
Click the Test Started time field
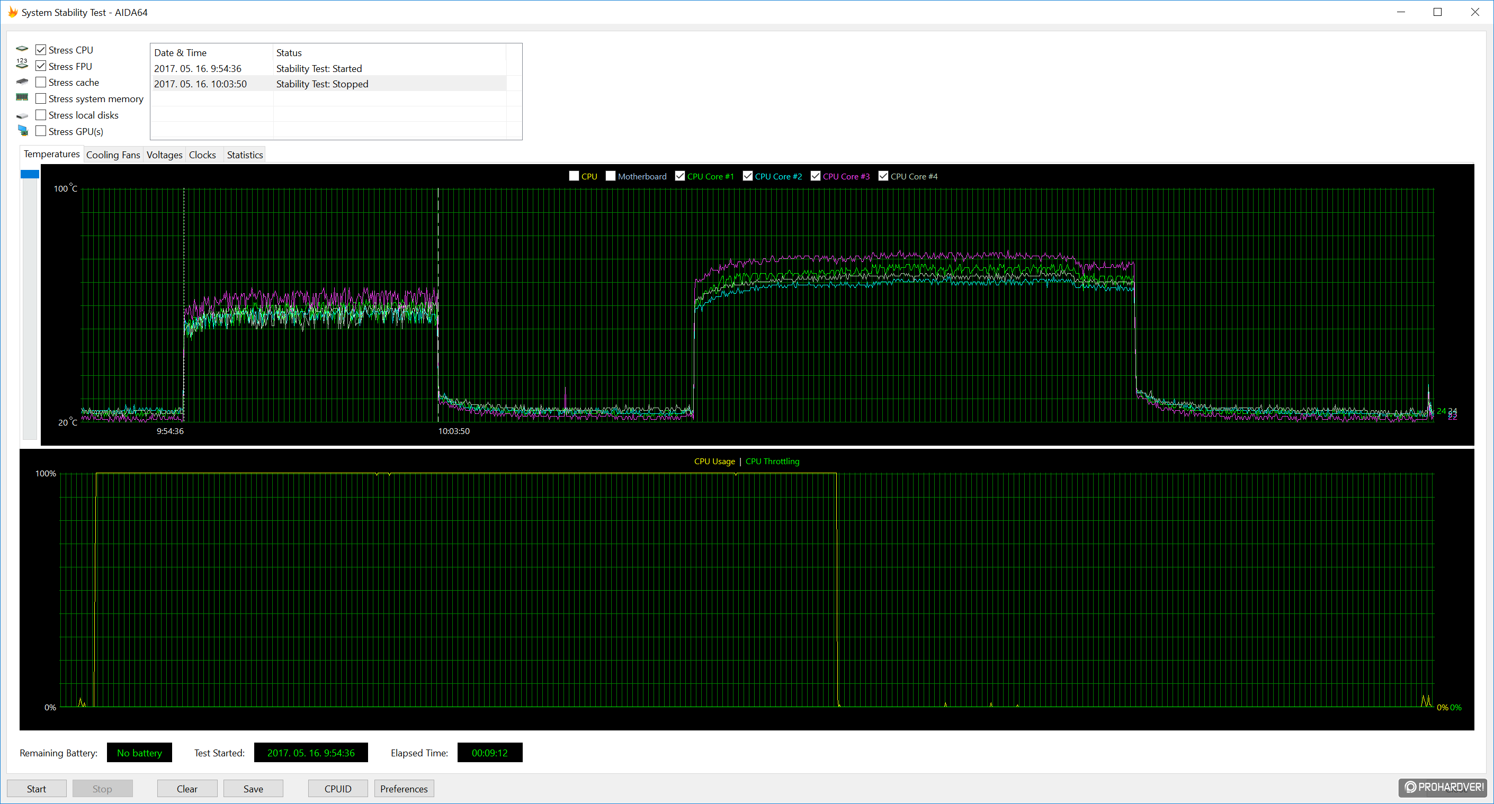(x=311, y=753)
